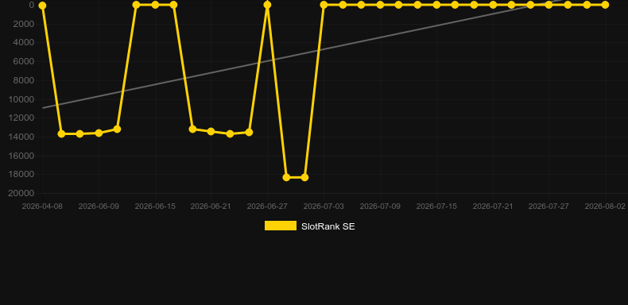Click the data point at 2026-04-08
The height and width of the screenshot is (305, 628).
point(42,6)
